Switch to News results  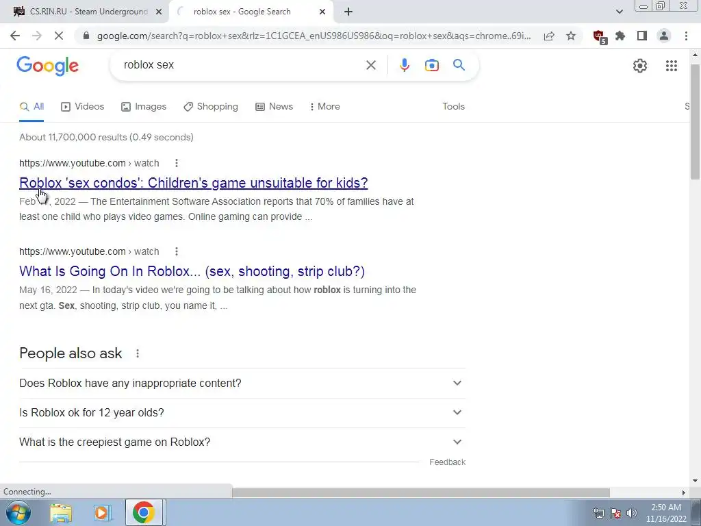274,106
